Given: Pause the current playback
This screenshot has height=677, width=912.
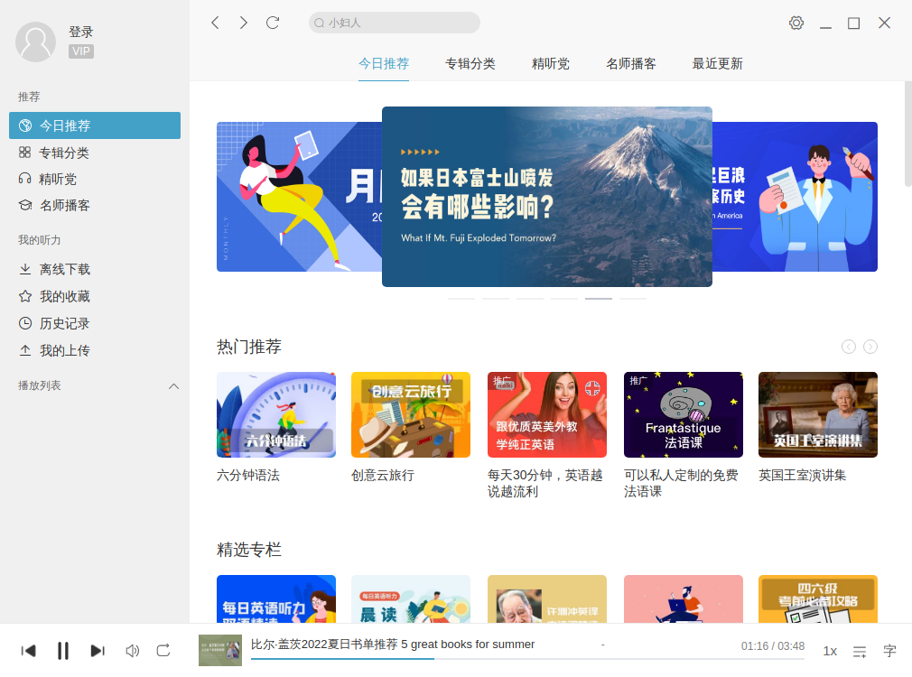Looking at the screenshot, I should point(63,651).
